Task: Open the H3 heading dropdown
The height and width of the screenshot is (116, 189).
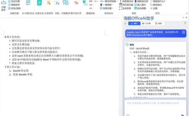Action: point(91,8)
